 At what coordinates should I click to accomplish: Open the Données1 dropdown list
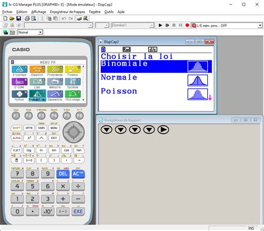pyautogui.click(x=152, y=25)
